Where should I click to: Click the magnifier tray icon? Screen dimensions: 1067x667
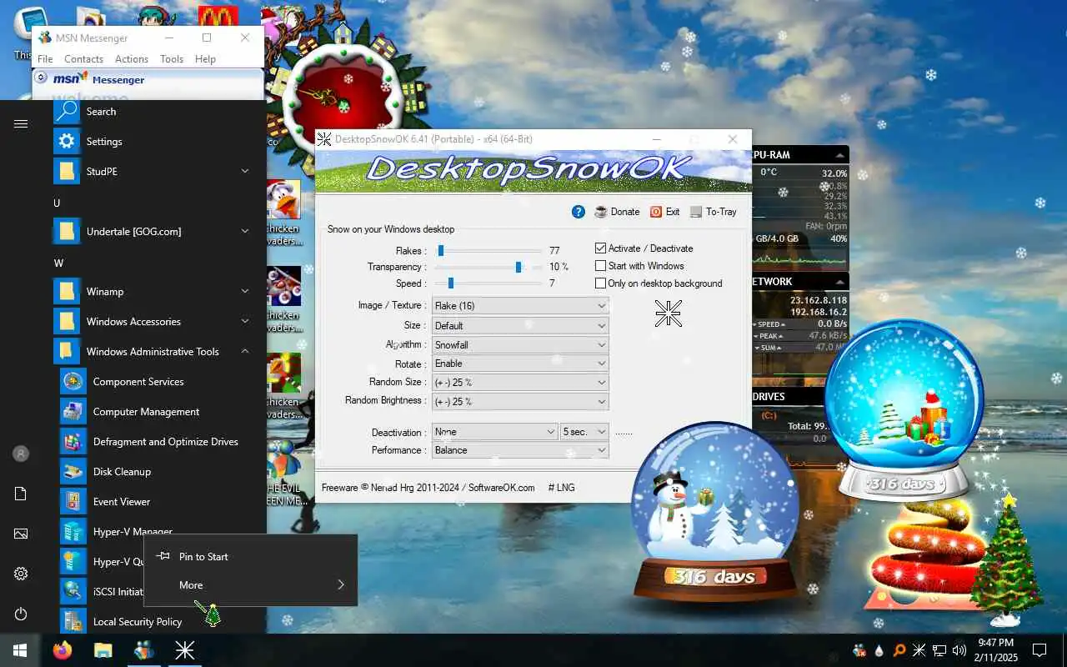(899, 650)
